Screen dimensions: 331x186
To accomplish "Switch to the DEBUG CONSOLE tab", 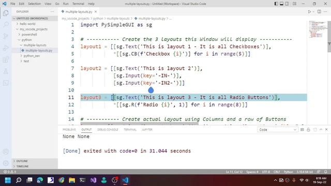I will [108, 130].
